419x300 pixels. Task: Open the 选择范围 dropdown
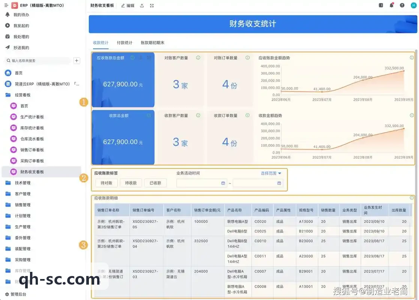271,173
